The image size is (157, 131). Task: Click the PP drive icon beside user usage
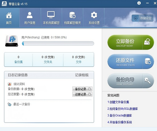(x=12, y=41)
